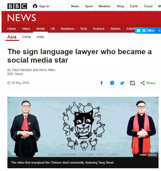
Task: Click the Tang Shuai video image
Action: [x=83, y=127]
